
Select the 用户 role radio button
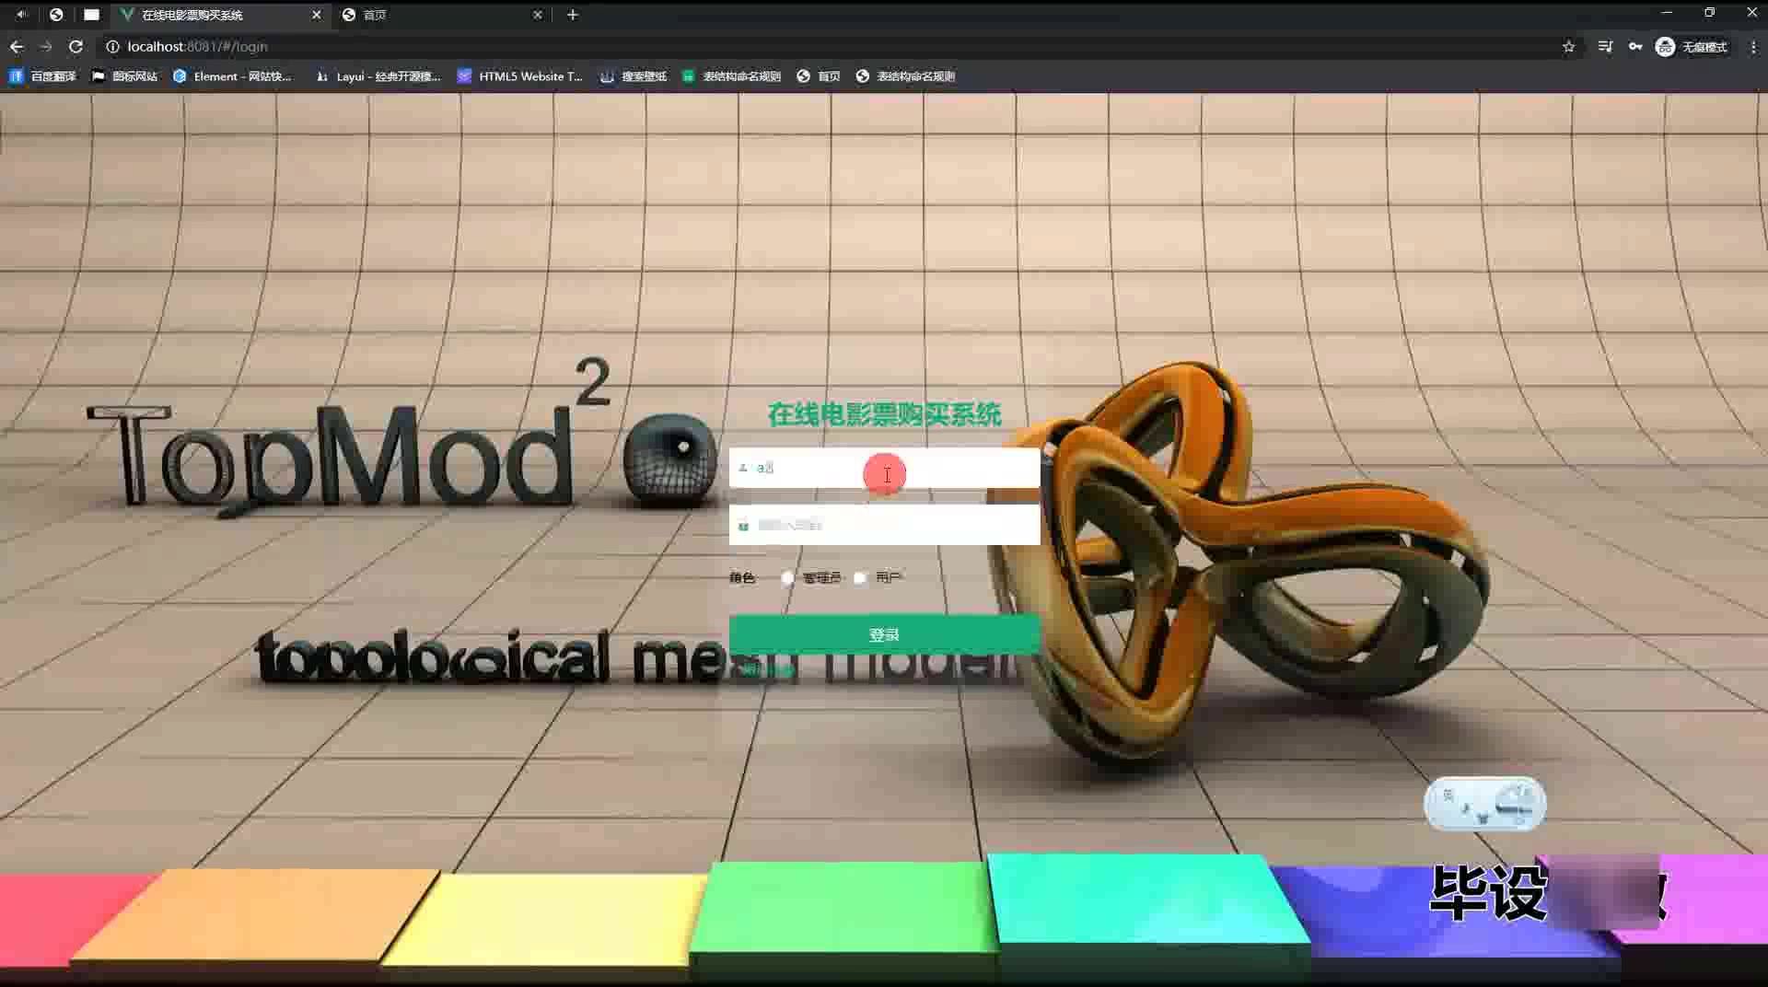coord(860,577)
